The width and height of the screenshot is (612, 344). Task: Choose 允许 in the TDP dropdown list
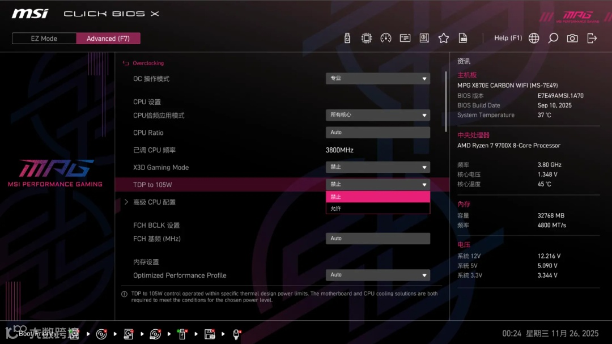pyautogui.click(x=378, y=209)
